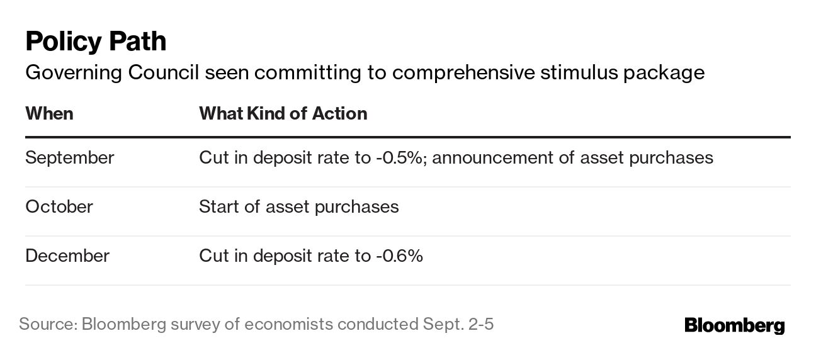
Task: Select the Governing Council subtitle text
Action: pos(365,73)
